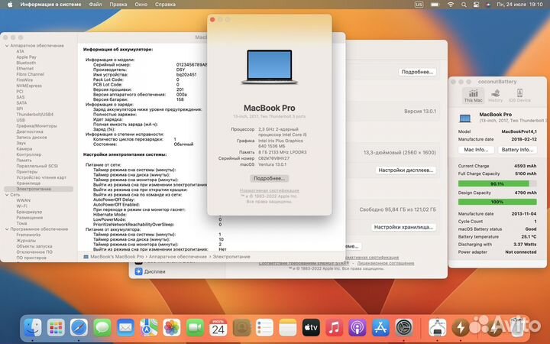Open Music from the Dock
The image size is (550, 344).
point(335,327)
